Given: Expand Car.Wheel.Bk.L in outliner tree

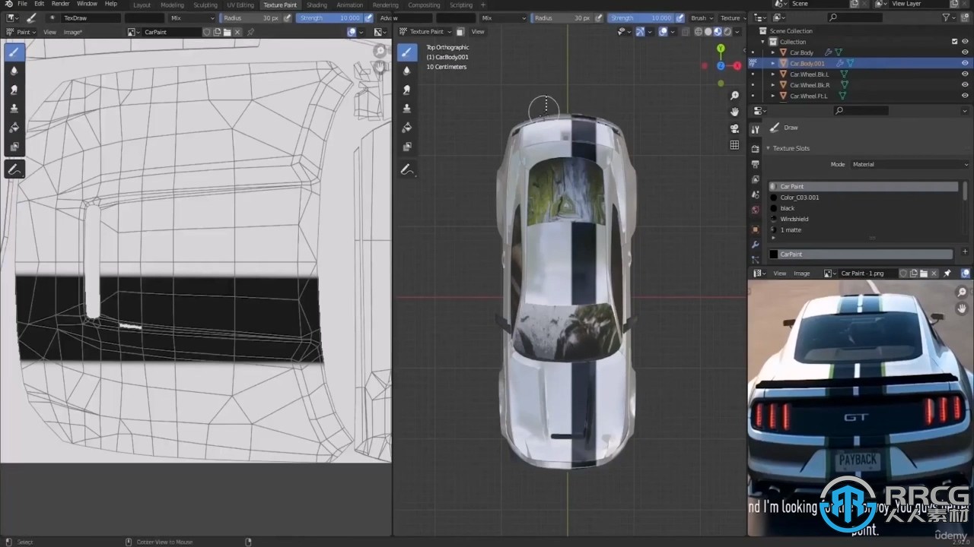Looking at the screenshot, I should click(x=774, y=74).
